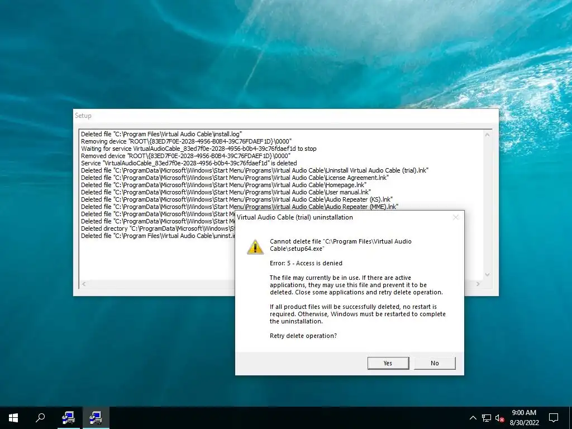Select the 'Deleted directory' log line
Image resolution: width=572 pixels, height=429 pixels.
tap(158, 228)
